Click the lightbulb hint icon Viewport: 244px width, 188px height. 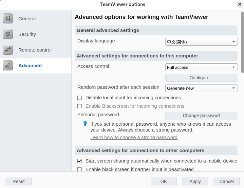click(x=85, y=124)
